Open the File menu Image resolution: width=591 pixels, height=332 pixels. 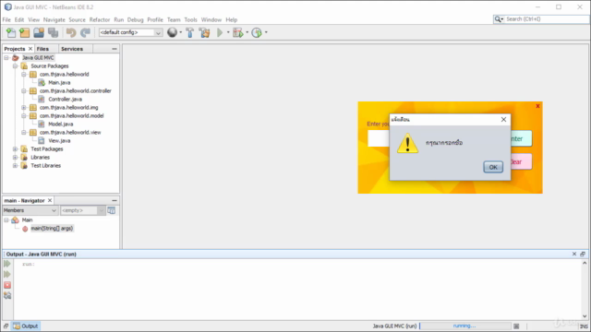coord(6,19)
